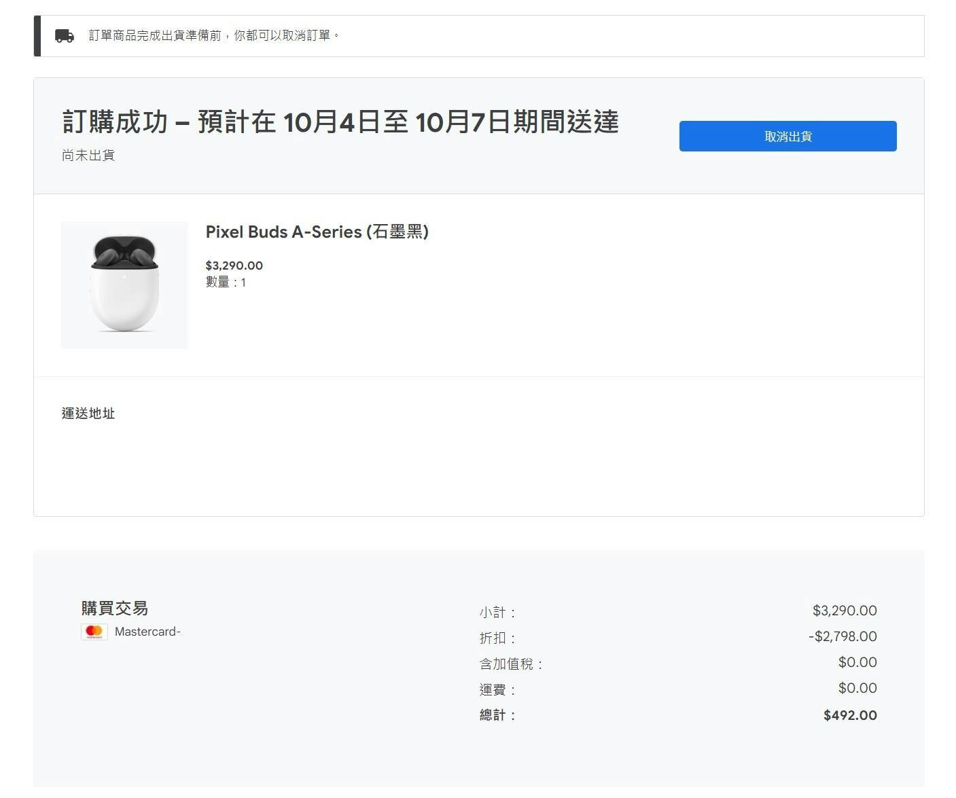The height and width of the screenshot is (798, 956).
Task: Click the 訂購成功 delivery estimate heading
Action: click(340, 122)
